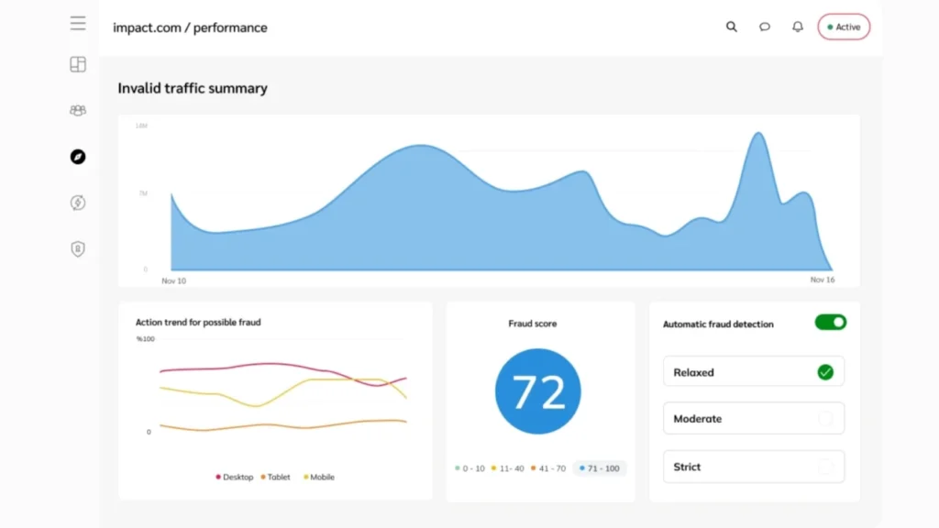
Task: Select the dashboard layout icon in the sidebar
Action: pos(78,64)
